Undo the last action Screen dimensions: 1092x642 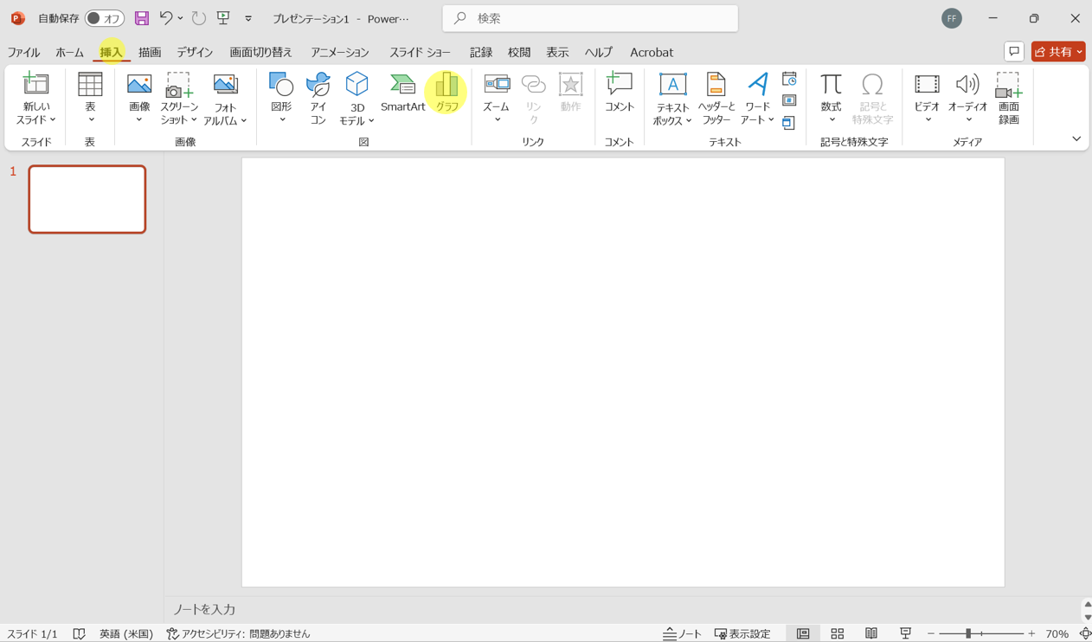166,17
